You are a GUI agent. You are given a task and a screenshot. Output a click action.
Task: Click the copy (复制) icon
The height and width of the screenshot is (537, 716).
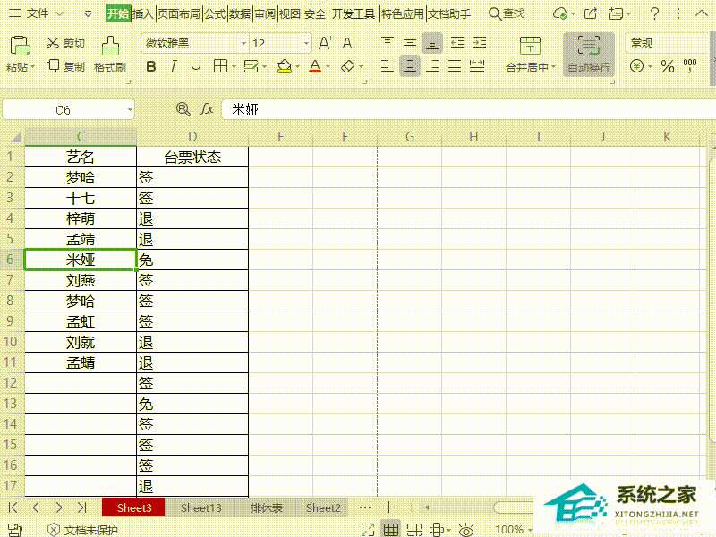pyautogui.click(x=65, y=65)
